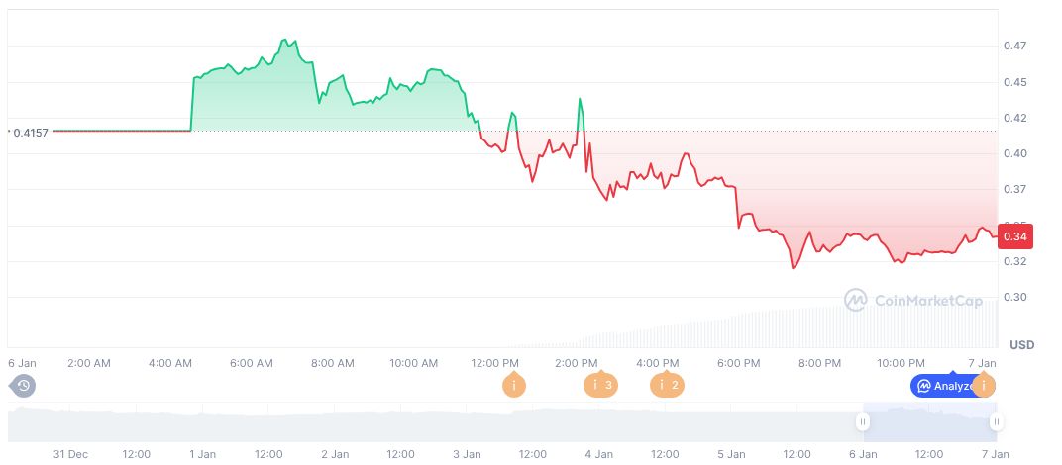Click the right range handle of the navigator

coord(996,422)
